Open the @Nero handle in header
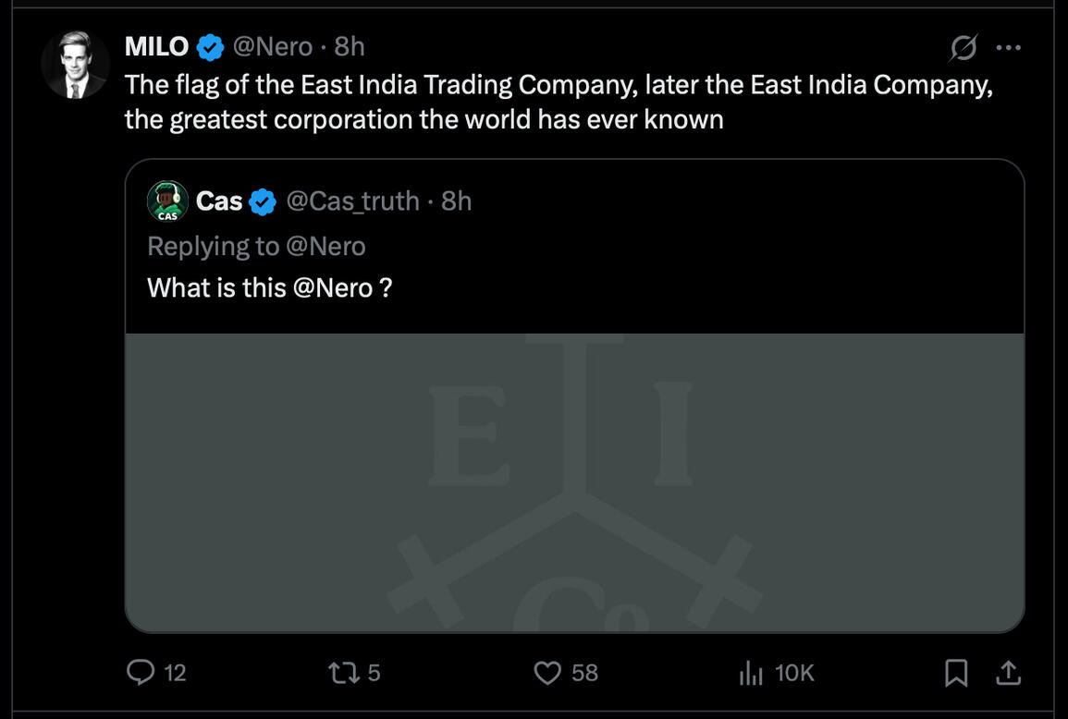Screen dimensions: 1068x719 coord(272,46)
